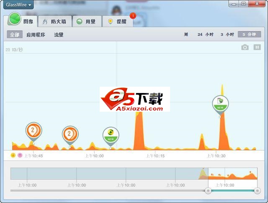Viewport: 268px width, 203px height.
Task: Set time range to 周 (week)
Action: click(x=186, y=35)
